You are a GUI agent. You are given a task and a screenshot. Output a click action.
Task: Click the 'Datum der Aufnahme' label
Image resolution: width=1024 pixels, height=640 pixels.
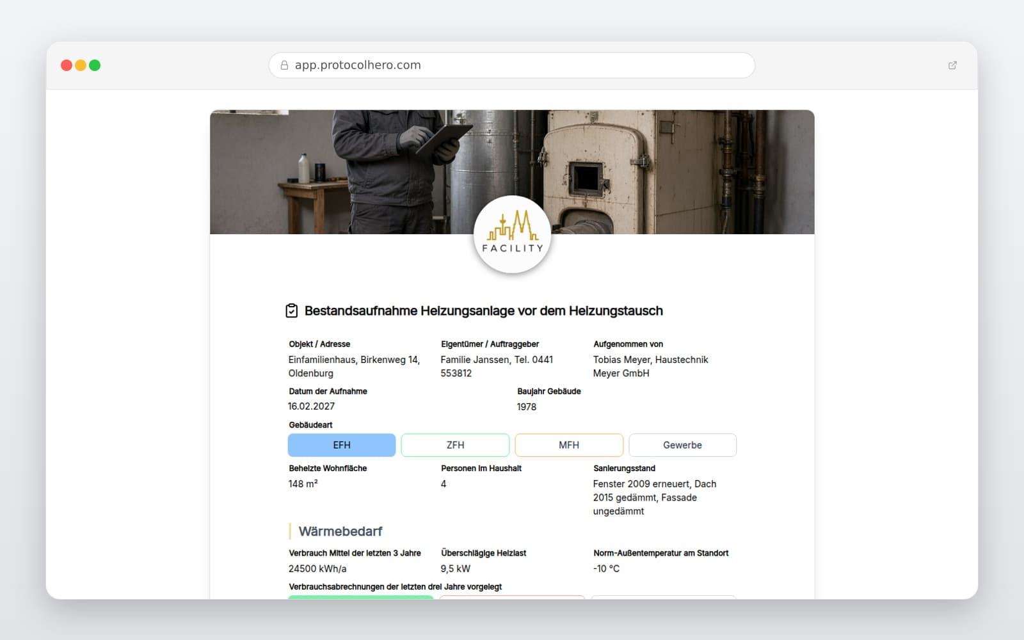[328, 392]
